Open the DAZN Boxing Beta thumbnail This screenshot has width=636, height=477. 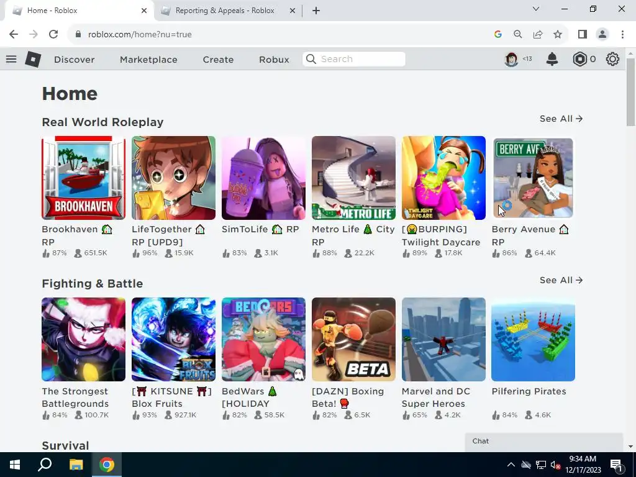(353, 340)
